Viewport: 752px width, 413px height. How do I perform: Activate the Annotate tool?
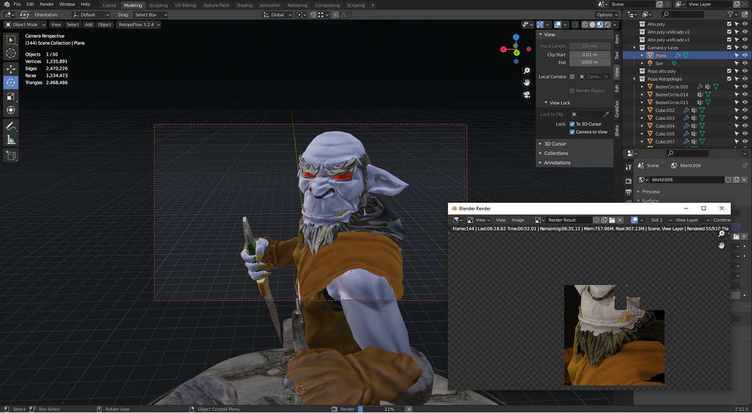11,125
